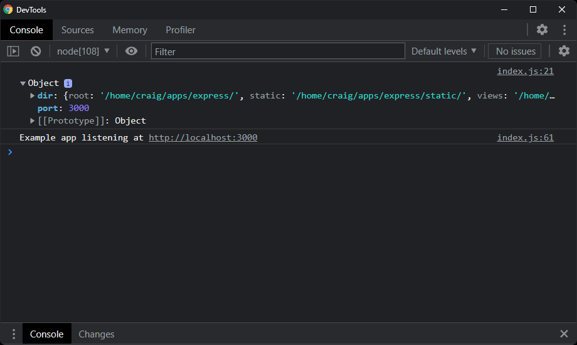Open the drawer three-dot menu
Viewport: 577px width, 345px height.
point(12,334)
